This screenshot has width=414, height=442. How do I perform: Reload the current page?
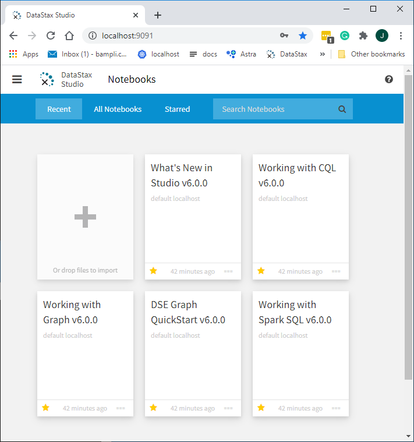pos(51,36)
